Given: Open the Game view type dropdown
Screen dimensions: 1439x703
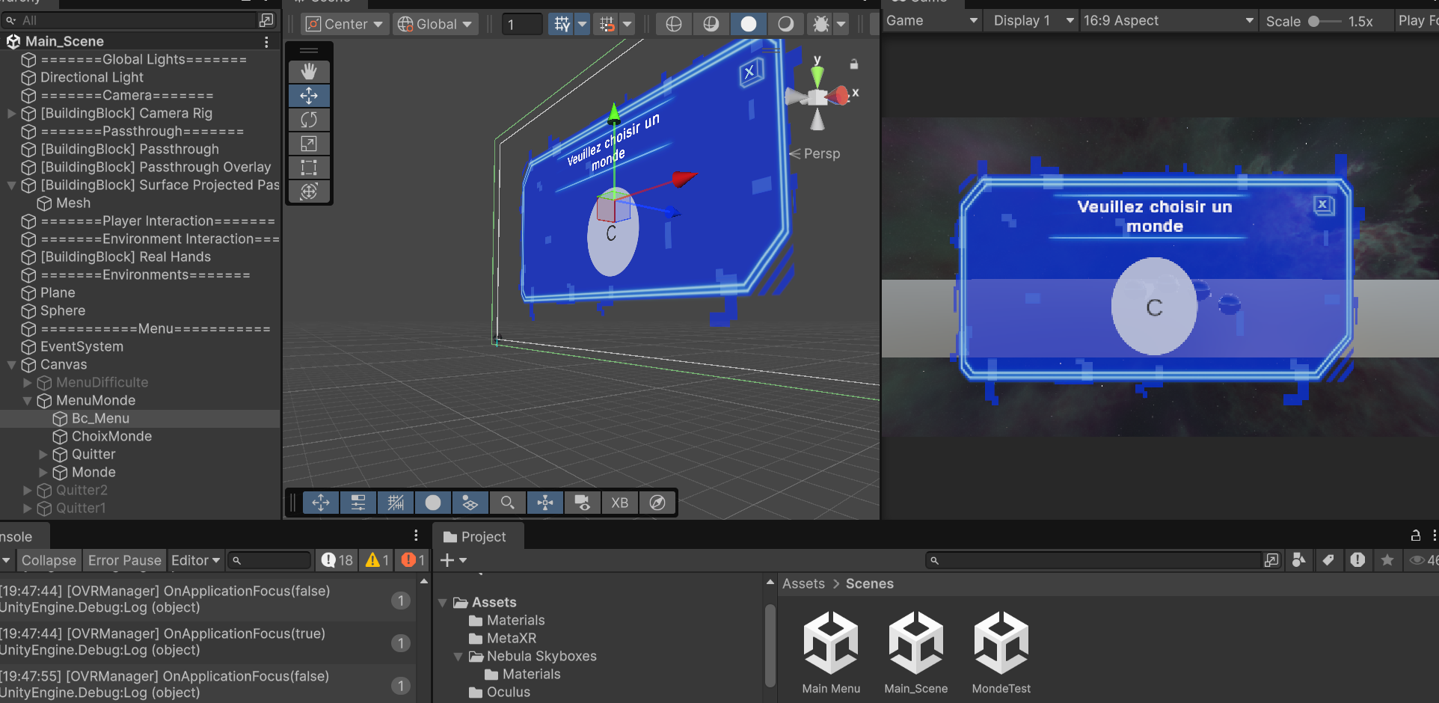Looking at the screenshot, I should 932,21.
